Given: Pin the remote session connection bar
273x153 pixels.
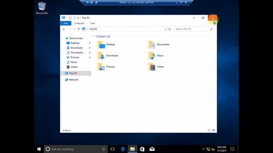Looking at the screenshot, I should click(x=87, y=3).
